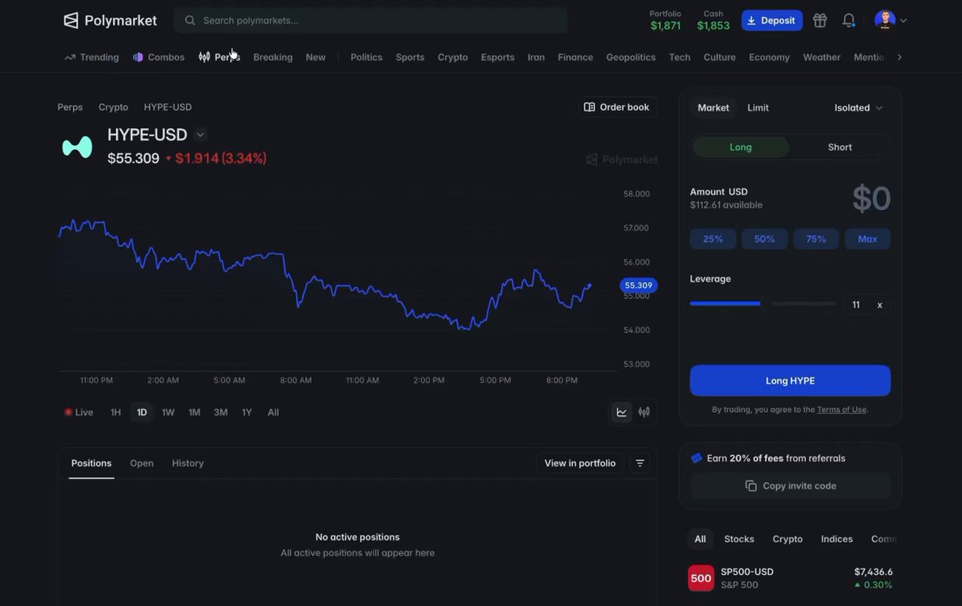This screenshot has height=606, width=962.
Task: Select the Market order tab
Action: [713, 107]
